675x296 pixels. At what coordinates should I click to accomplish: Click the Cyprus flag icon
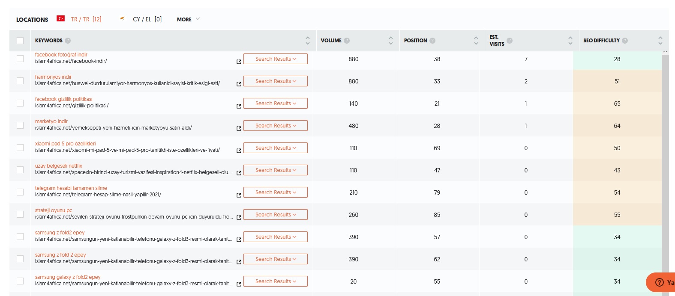coord(123,19)
